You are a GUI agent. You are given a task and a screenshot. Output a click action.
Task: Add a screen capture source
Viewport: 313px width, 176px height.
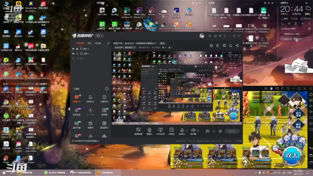(x=138, y=131)
